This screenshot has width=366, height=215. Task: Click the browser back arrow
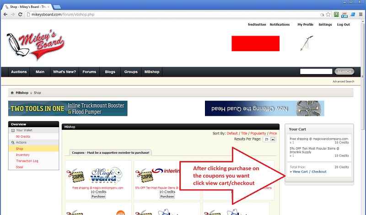(x=5, y=15)
